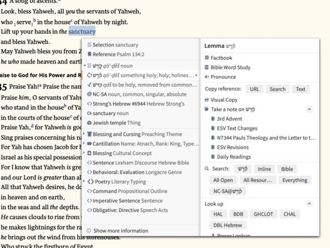The image size is (330, 248).
Task: Click Show more information
Action: pos(118,231)
